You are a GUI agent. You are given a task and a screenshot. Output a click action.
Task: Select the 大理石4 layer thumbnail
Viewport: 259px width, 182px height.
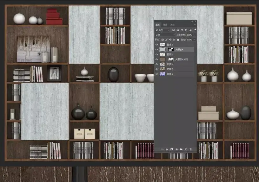(163, 50)
